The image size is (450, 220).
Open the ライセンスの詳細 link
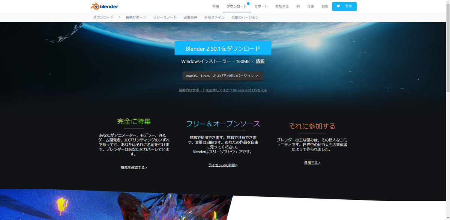(223, 165)
